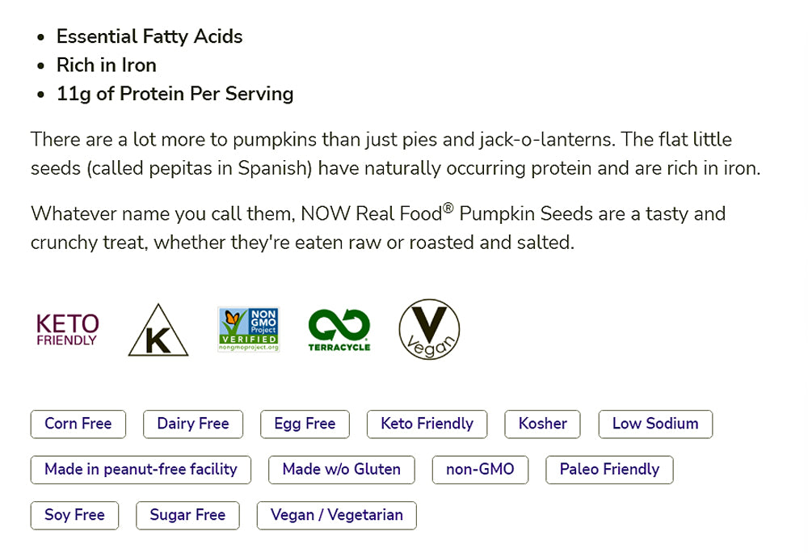
Task: Click the Keto Friendly certification logo
Action: point(68,330)
